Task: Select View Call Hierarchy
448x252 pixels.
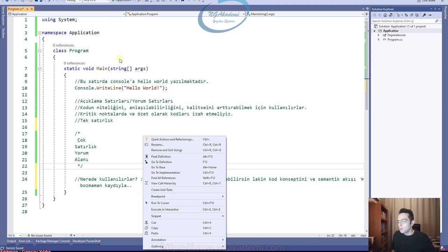Action: click(x=184, y=183)
